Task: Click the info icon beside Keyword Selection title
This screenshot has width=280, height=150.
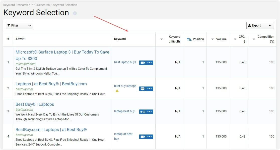Action: click(75, 13)
